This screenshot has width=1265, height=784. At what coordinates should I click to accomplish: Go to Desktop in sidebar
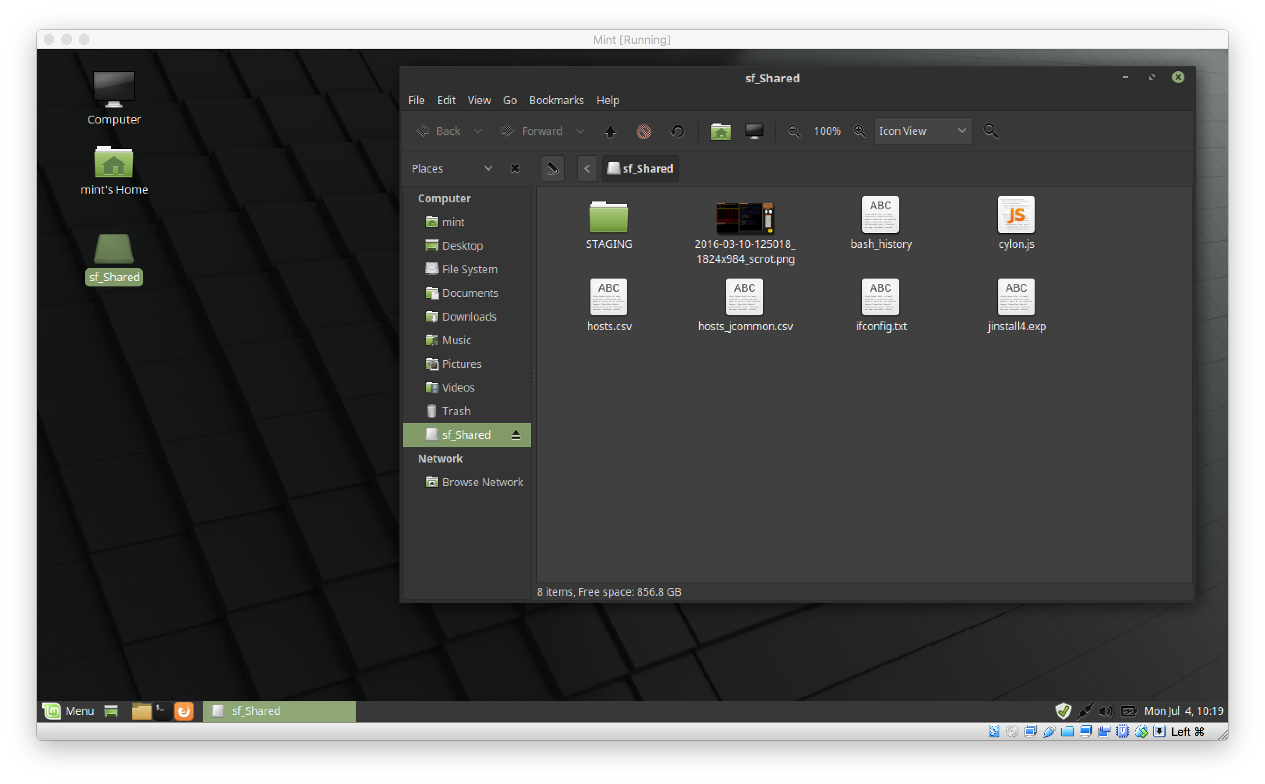click(x=466, y=246)
